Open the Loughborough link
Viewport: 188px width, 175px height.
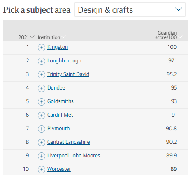point(64,61)
